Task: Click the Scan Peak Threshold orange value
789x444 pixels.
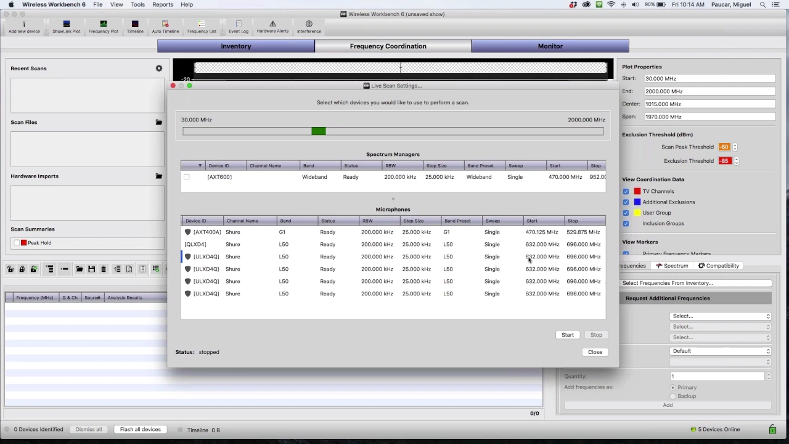Action: coord(724,147)
